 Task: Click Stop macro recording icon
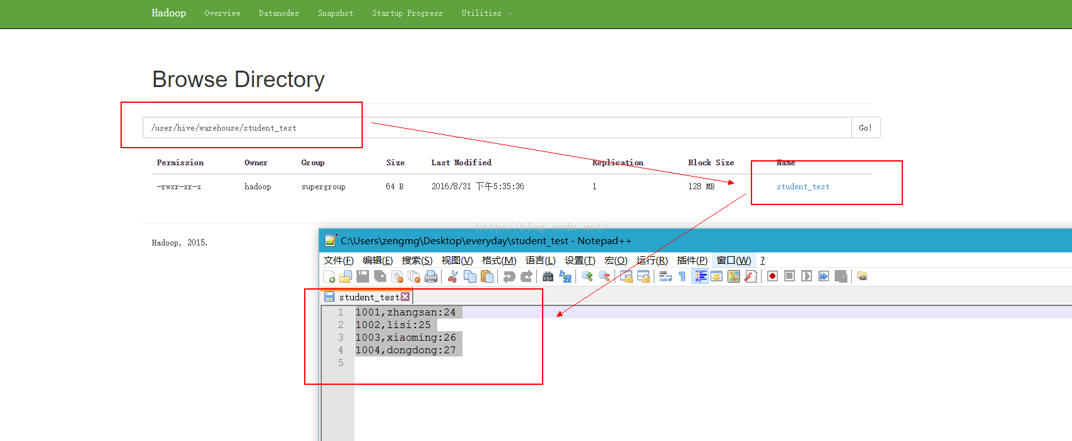pos(789,276)
